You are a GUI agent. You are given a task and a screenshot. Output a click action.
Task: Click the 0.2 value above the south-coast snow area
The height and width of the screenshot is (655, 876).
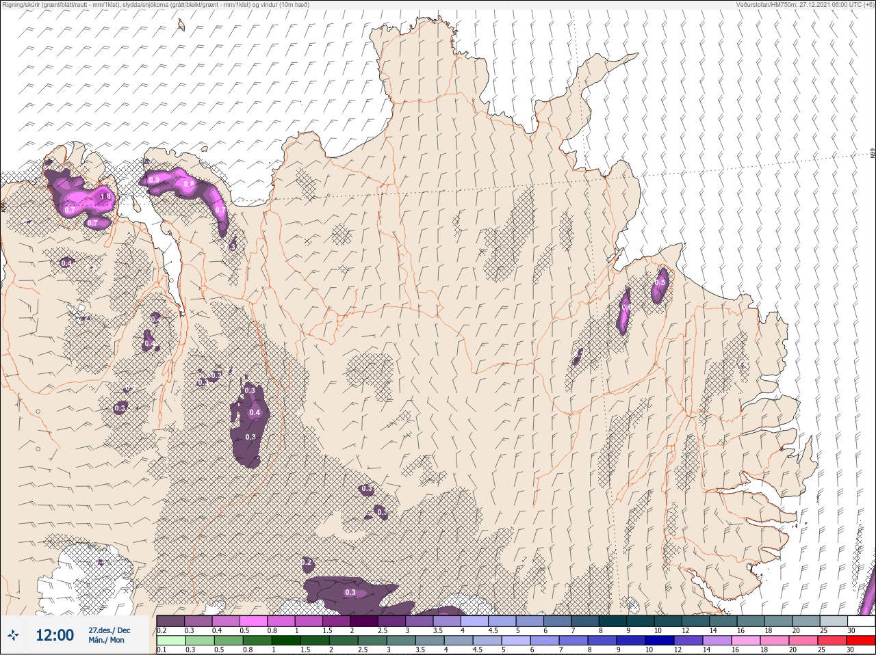coord(307,562)
